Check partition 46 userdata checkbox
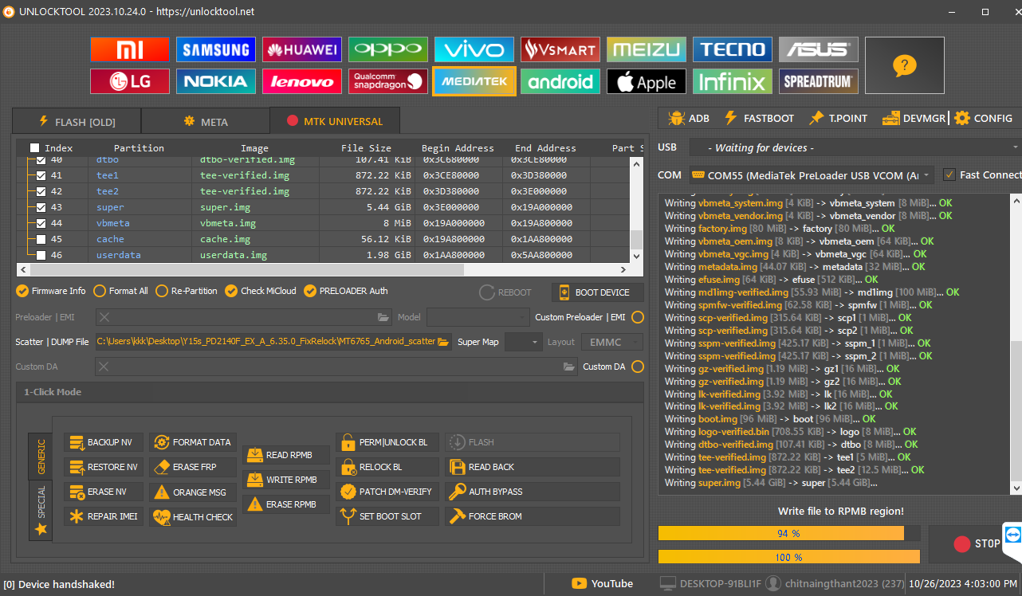Screen dimensions: 1022x596 click(x=41, y=255)
